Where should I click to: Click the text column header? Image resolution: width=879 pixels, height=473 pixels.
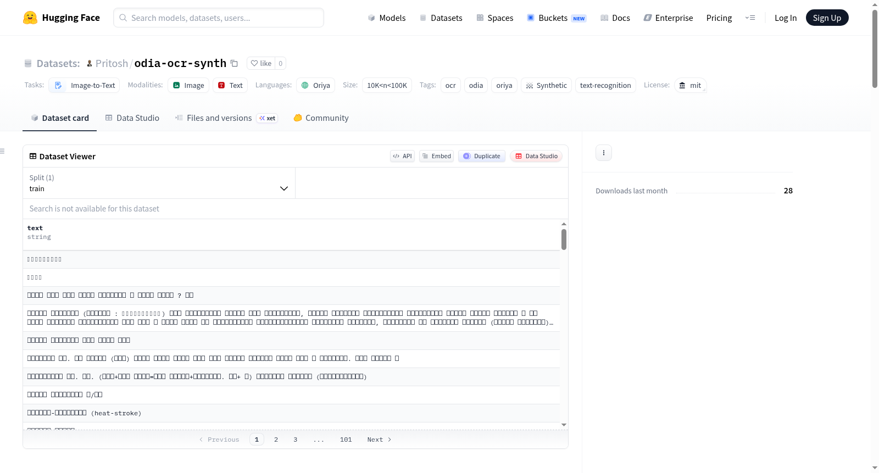coord(292,235)
